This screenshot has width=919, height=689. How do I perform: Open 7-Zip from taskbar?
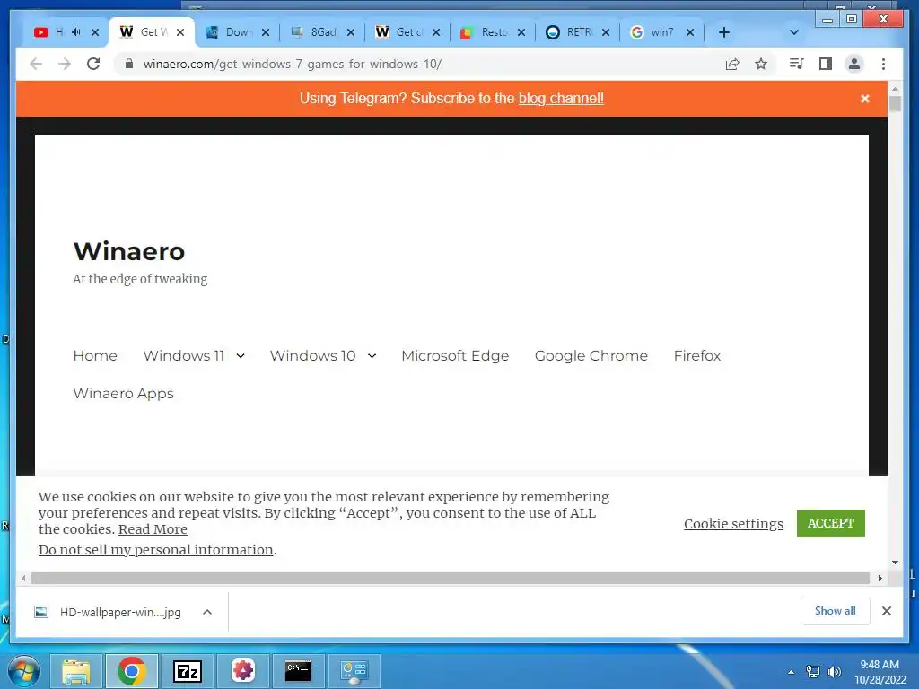pyautogui.click(x=188, y=671)
